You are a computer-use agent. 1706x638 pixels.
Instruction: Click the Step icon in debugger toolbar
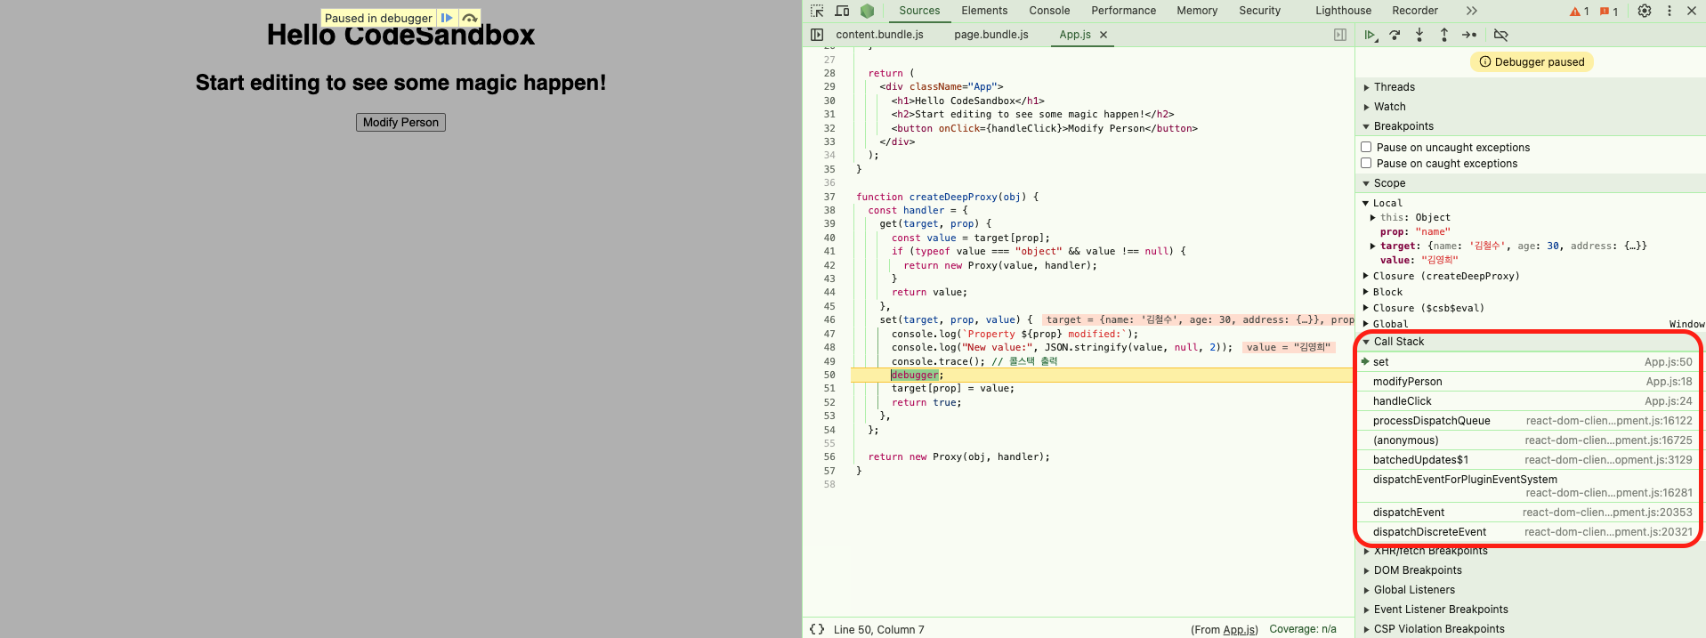1469,35
